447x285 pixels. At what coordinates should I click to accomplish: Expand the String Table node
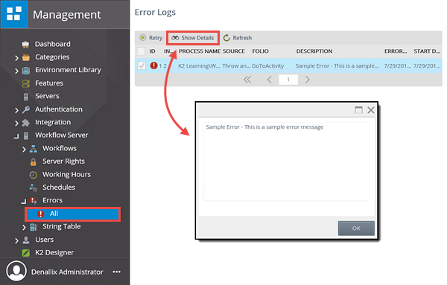tap(24, 228)
